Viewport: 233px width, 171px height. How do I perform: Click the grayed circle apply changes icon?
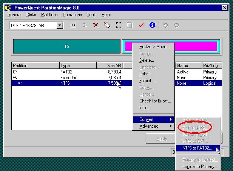click(x=176, y=25)
